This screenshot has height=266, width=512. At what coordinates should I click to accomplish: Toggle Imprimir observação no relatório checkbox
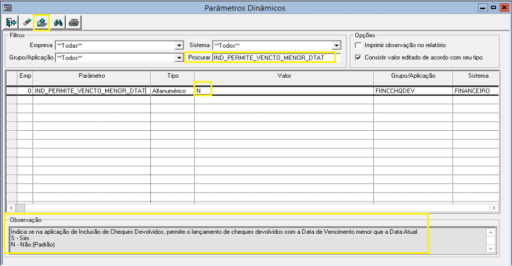(x=358, y=45)
